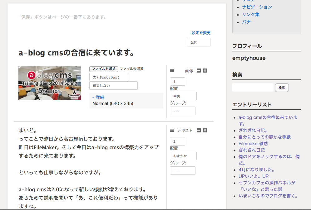Click the ファイル未選択 label

point(131,69)
